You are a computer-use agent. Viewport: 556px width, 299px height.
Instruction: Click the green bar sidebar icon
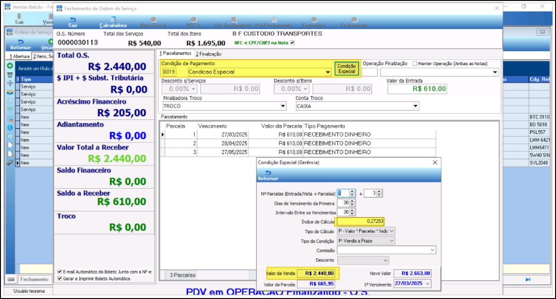10,108
